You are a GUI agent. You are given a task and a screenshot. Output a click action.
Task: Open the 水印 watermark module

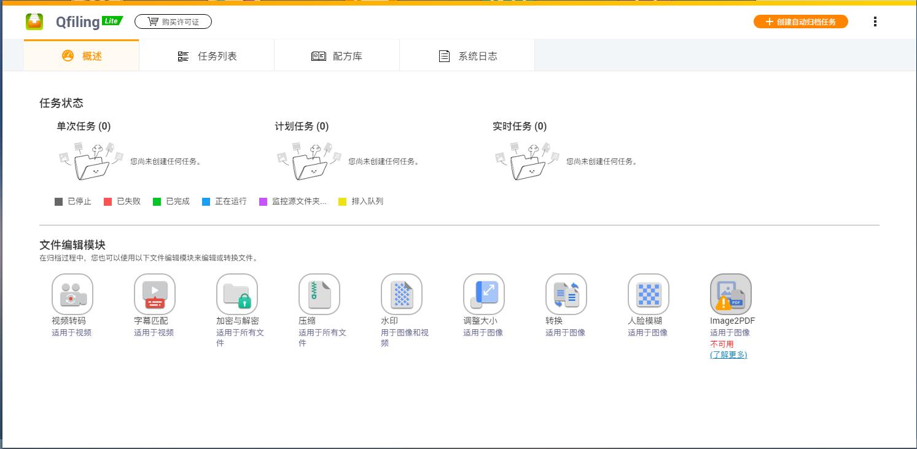click(401, 294)
